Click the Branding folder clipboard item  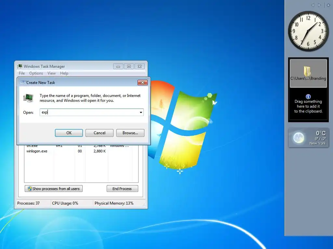[x=308, y=73]
